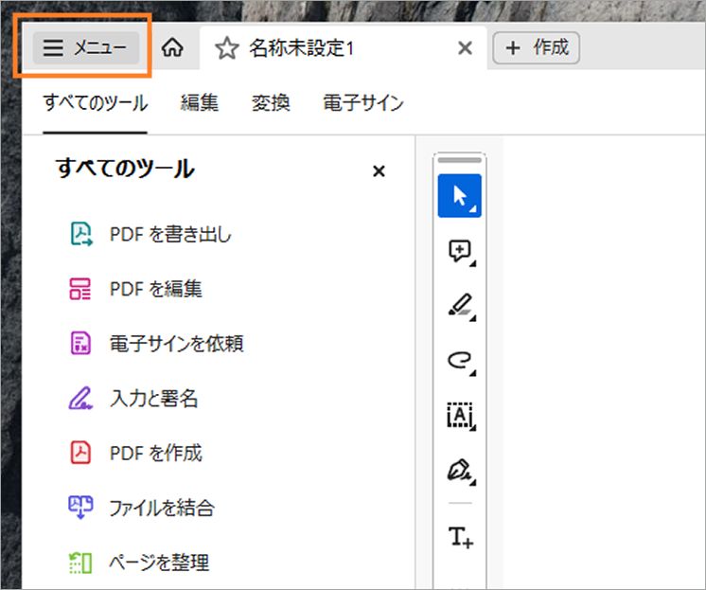Go to the Home icon
706x590 pixels.
click(172, 47)
